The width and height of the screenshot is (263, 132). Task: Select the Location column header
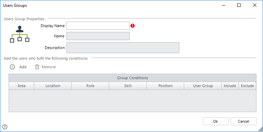point(53,86)
